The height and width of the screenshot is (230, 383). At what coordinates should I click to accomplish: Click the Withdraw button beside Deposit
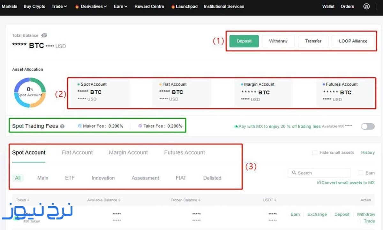point(278,41)
